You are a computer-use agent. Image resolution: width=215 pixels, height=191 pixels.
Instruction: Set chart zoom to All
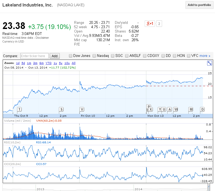tap(74, 63)
